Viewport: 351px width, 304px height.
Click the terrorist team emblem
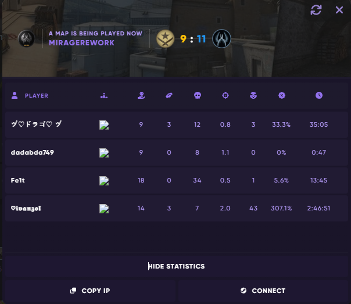coord(165,39)
